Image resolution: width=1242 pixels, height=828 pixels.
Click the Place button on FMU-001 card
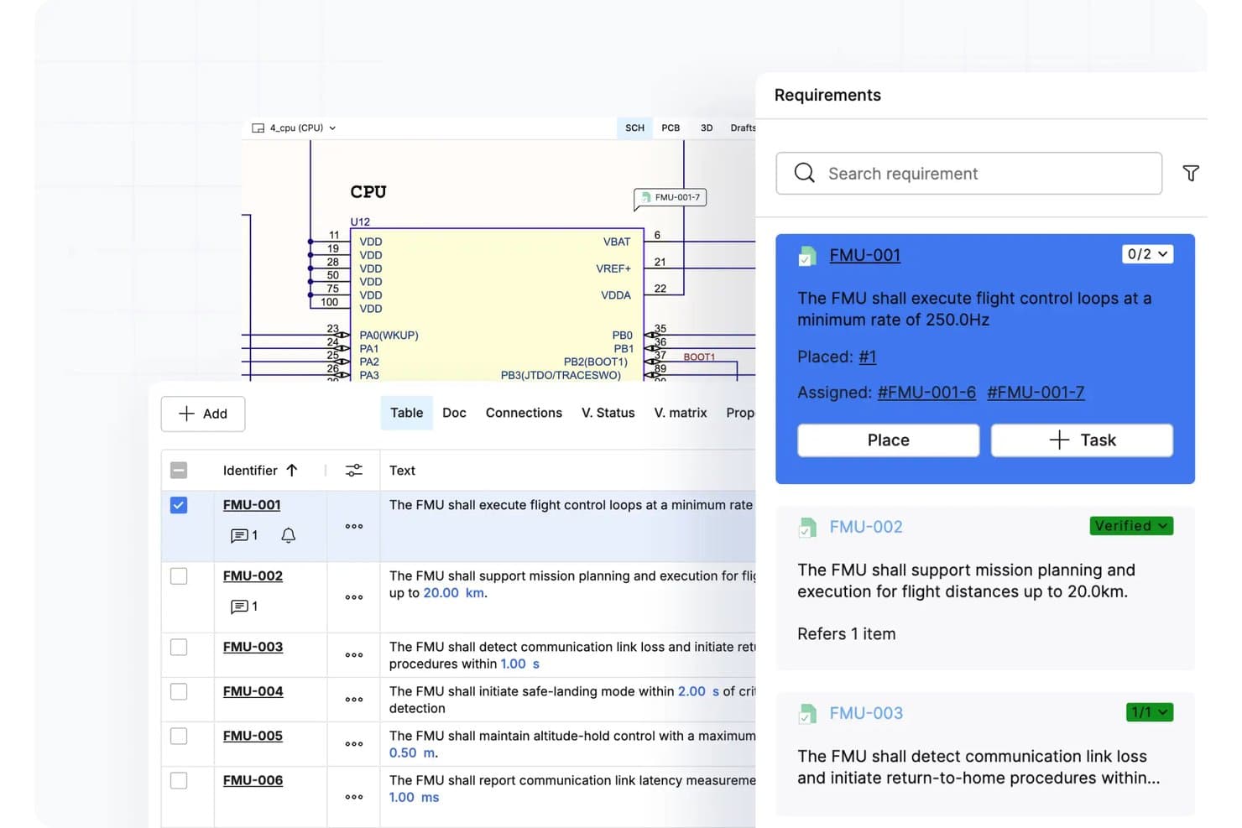pyautogui.click(x=888, y=440)
